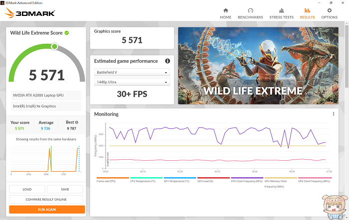
Task: Open Stress Tests bar-chart icon
Action: click(281, 10)
